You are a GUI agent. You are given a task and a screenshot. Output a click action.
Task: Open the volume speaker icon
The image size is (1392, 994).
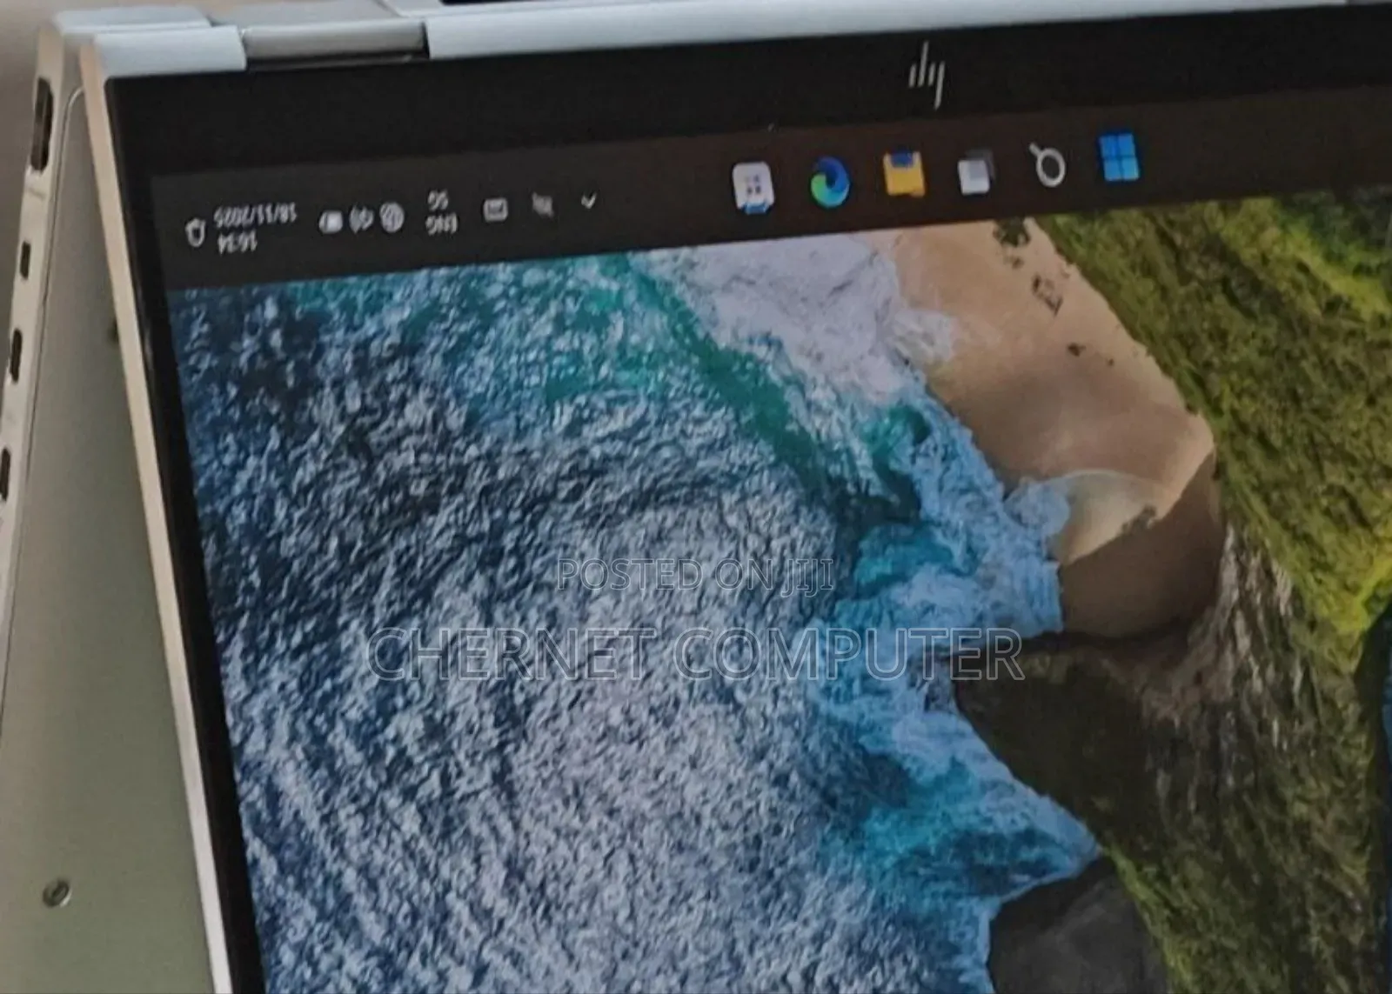360,220
